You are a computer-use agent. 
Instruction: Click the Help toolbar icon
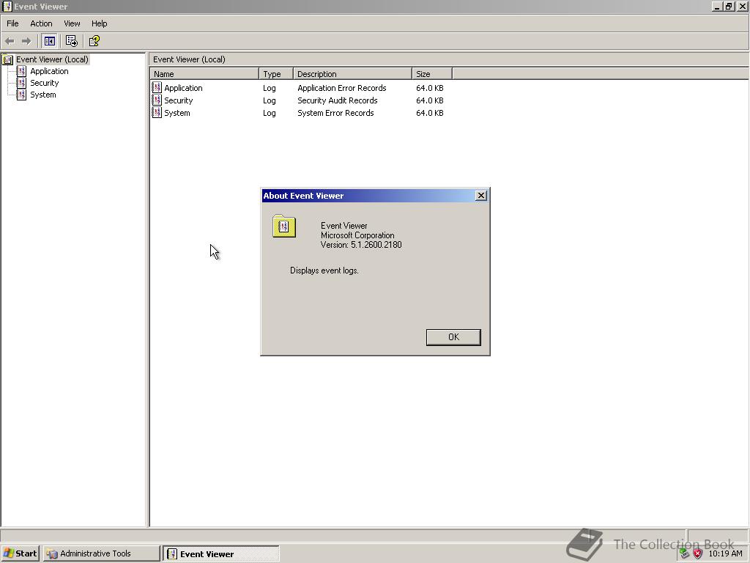[x=94, y=41]
